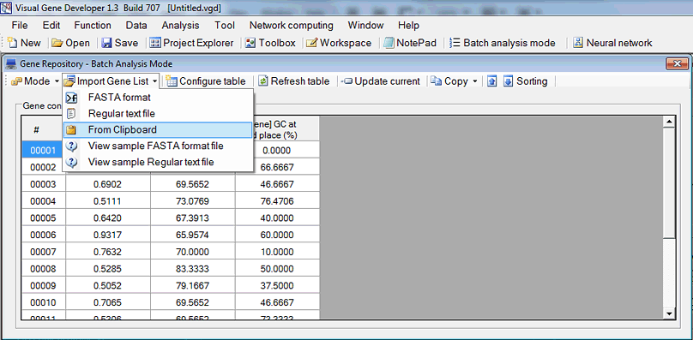The image size is (693, 340).
Task: Open the Edit menu
Action: [x=51, y=25]
